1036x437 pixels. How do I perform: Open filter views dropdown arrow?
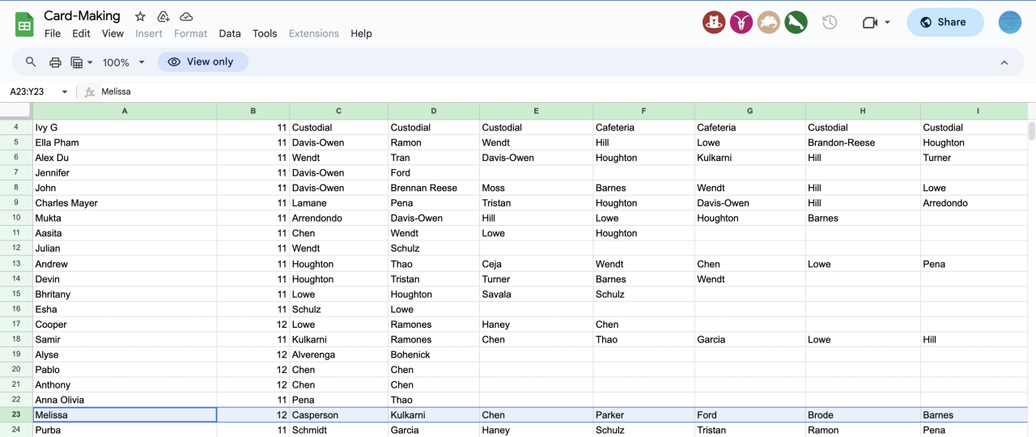[x=90, y=62]
